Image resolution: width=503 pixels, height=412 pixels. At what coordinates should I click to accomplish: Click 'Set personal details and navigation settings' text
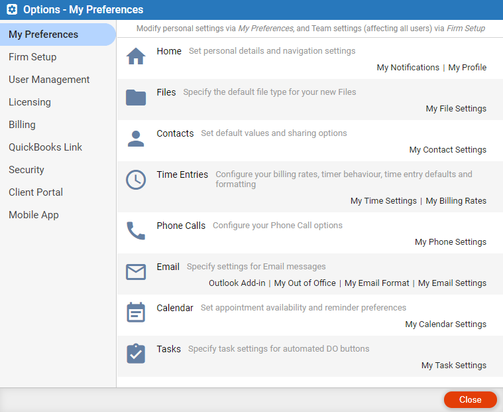[x=272, y=50]
